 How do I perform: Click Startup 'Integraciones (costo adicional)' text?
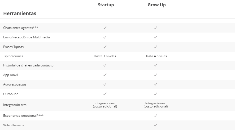(105, 105)
